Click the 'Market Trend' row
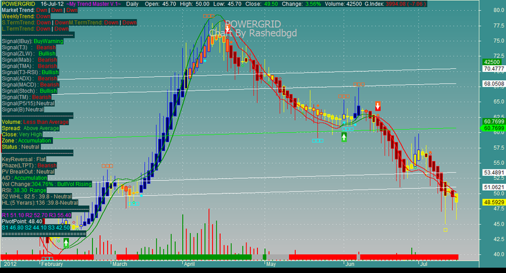 (x=40, y=10)
